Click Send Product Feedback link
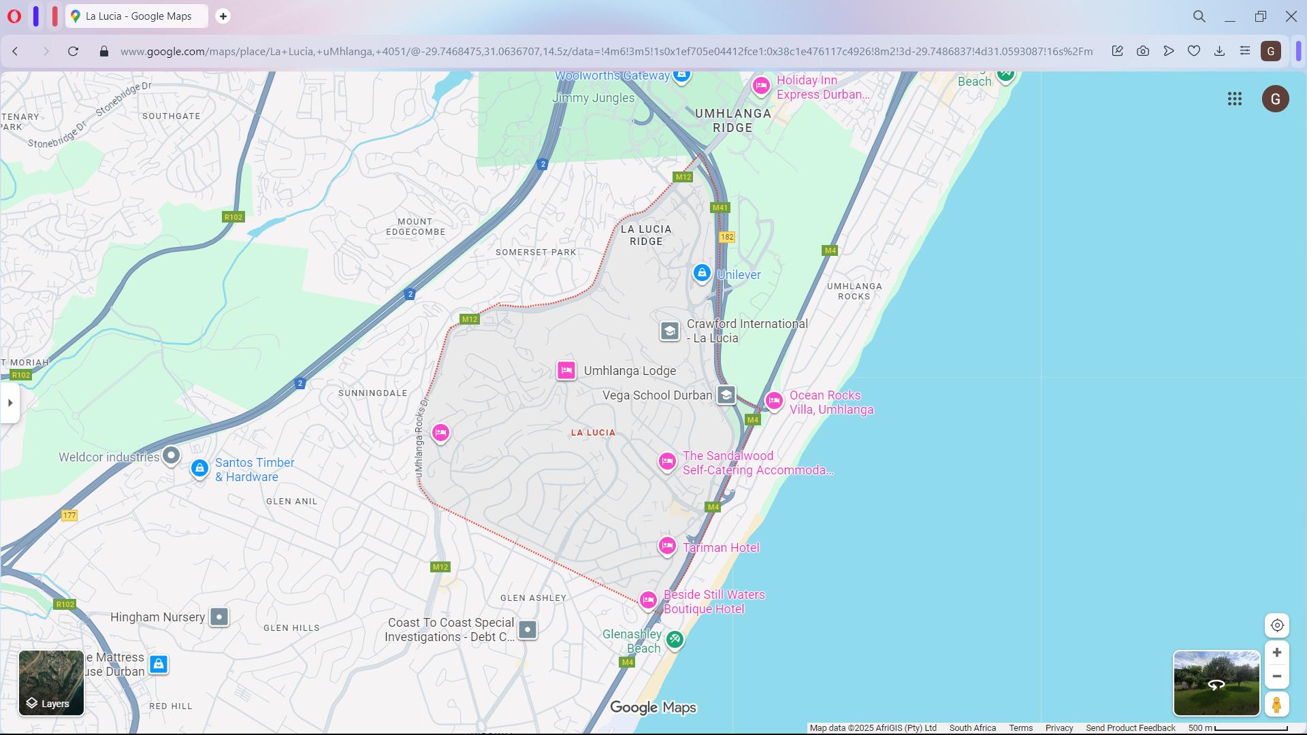Viewport: 1307px width, 735px height. 1130,728
